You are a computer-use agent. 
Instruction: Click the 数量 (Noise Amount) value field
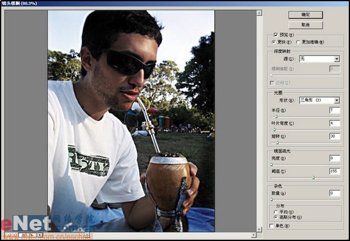(x=334, y=193)
